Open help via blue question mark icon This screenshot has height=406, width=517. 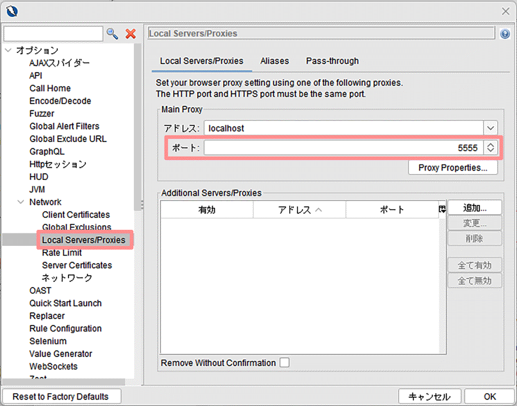coord(505,34)
